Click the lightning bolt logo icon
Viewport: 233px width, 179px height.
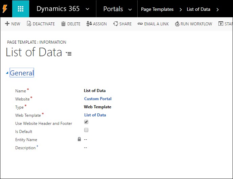[5, 9]
